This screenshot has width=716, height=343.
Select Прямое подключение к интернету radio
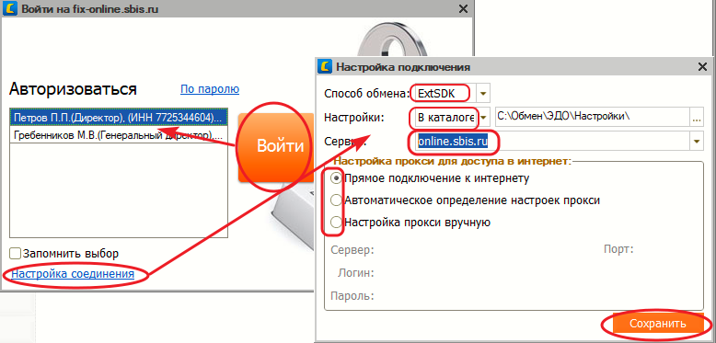(x=336, y=178)
